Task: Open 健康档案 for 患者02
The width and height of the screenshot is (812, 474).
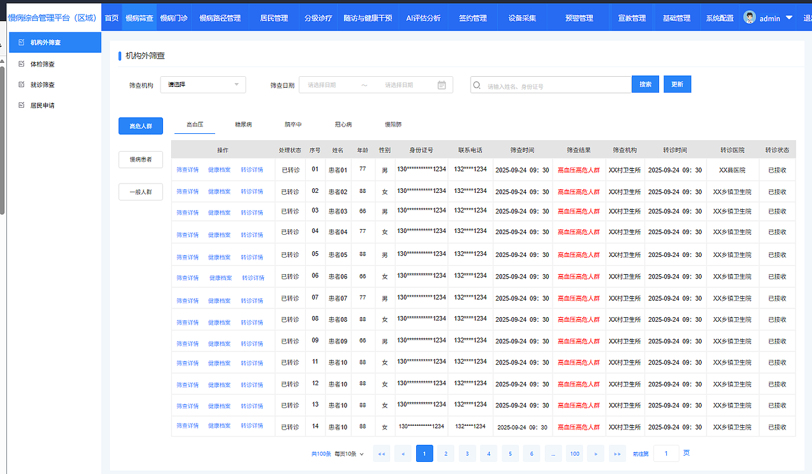Action: click(x=219, y=192)
